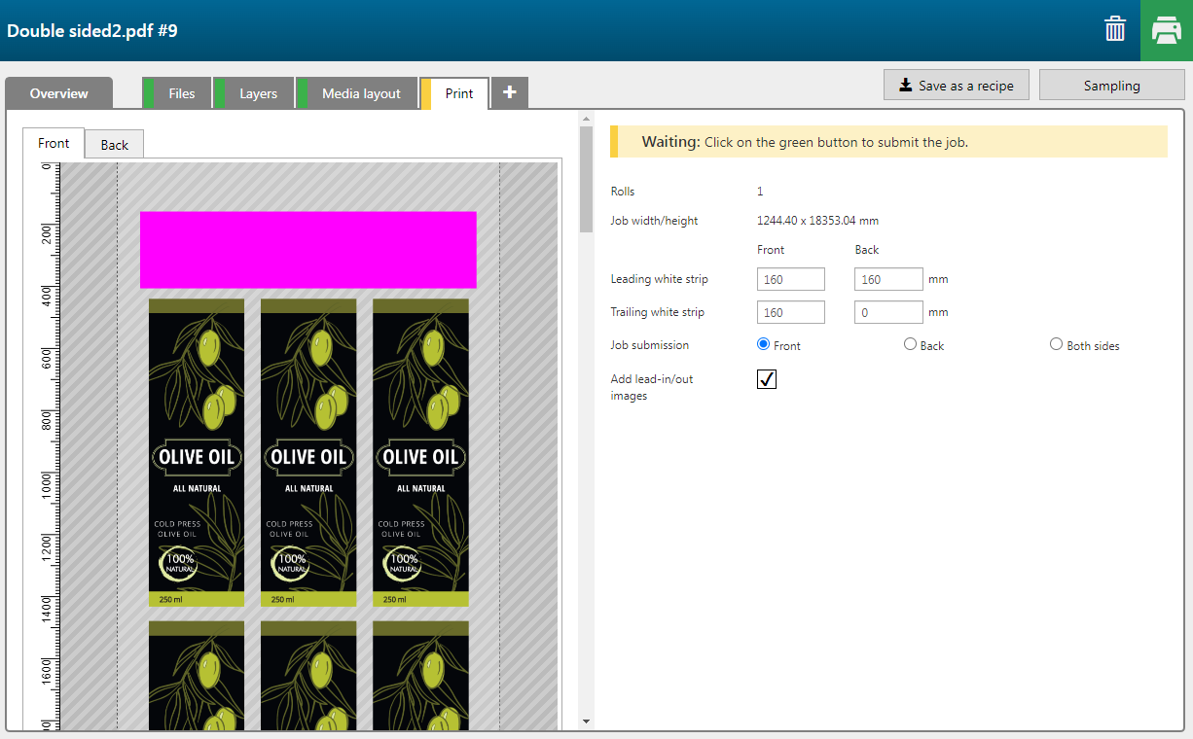Click the magenta lead-in strip in preview
Viewport: 1193px width, 739px height.
(x=307, y=250)
